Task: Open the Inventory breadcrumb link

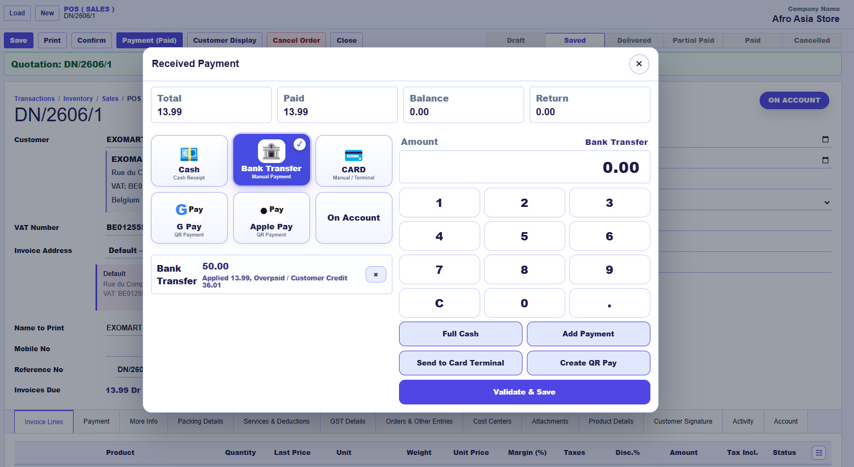Action: click(78, 99)
